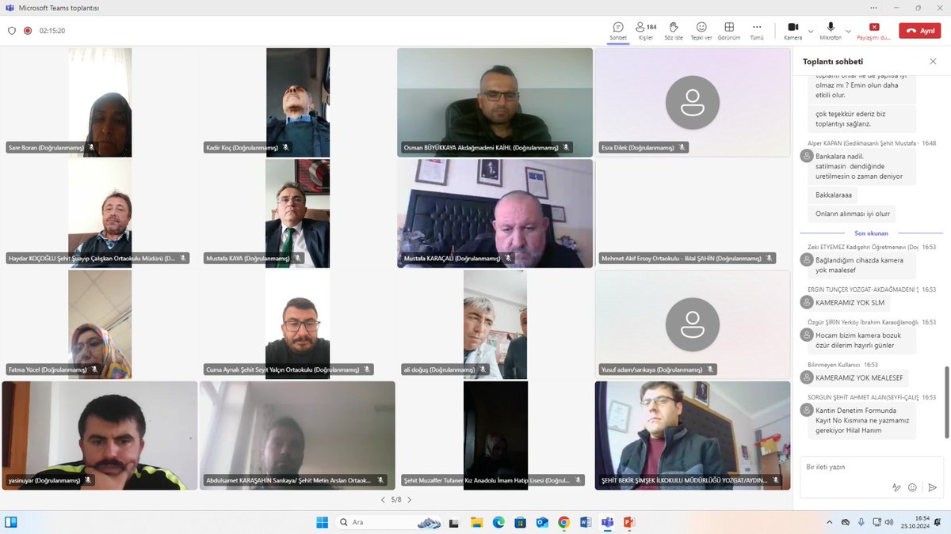
Task: Select Fatma Yücel video tile
Action: (x=100, y=324)
